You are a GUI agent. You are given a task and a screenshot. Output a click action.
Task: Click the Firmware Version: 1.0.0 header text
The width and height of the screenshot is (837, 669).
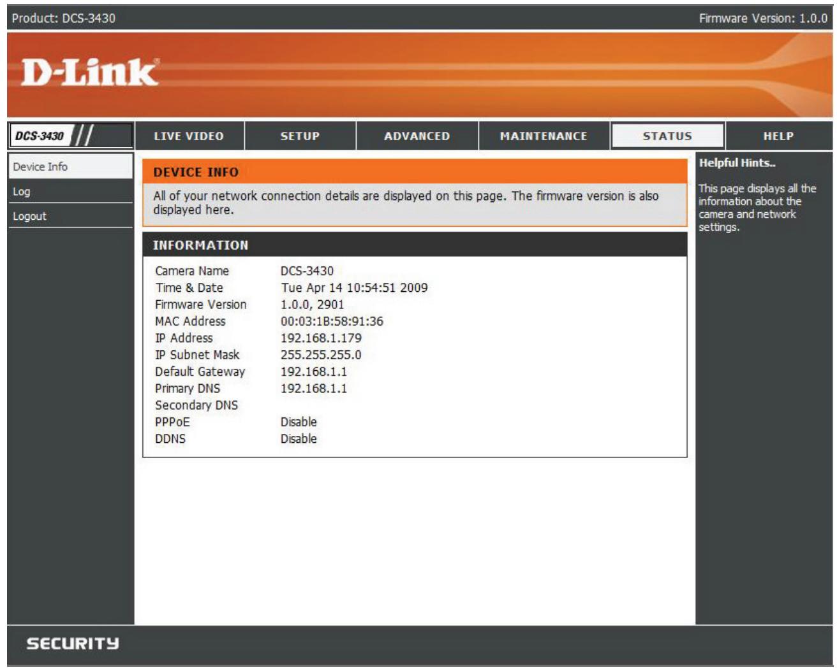point(763,18)
